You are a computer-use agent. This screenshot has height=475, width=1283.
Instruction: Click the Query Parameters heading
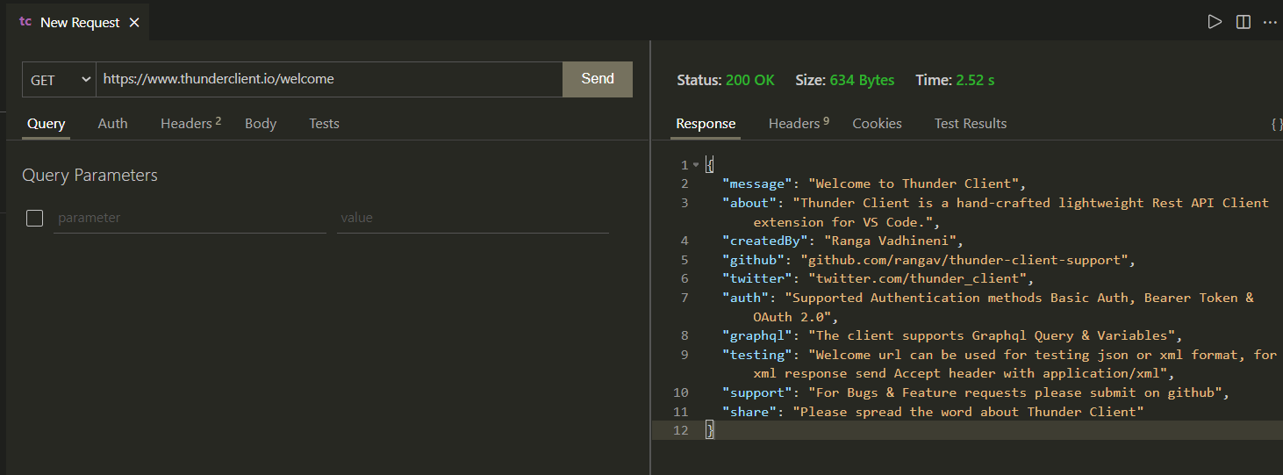[x=90, y=176]
